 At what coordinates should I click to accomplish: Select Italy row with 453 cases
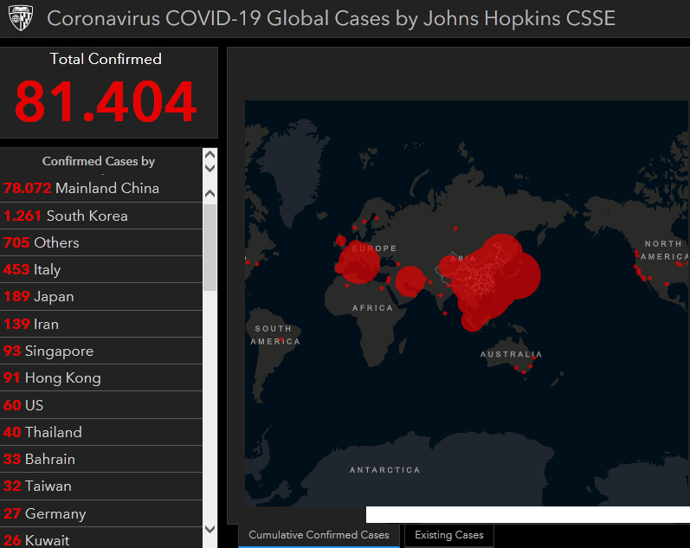click(101, 269)
